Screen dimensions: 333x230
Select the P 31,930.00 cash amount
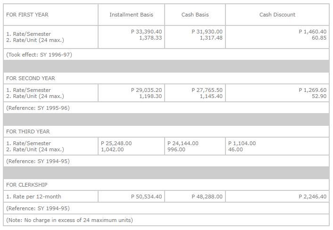(x=207, y=32)
